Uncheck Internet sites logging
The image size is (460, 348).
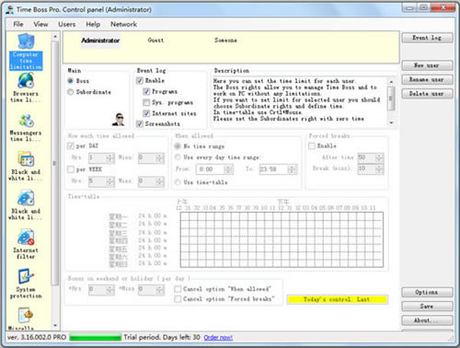point(146,113)
